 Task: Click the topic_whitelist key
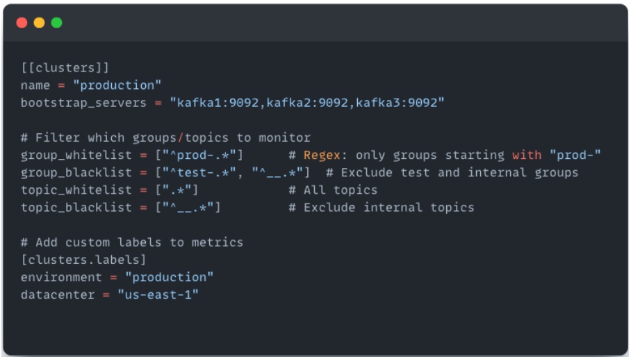(72, 190)
